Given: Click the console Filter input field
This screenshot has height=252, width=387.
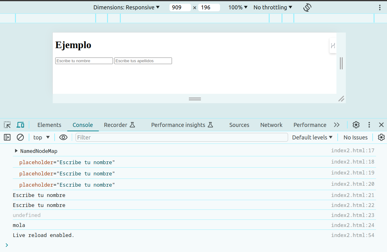Looking at the screenshot, I should tap(181, 137).
